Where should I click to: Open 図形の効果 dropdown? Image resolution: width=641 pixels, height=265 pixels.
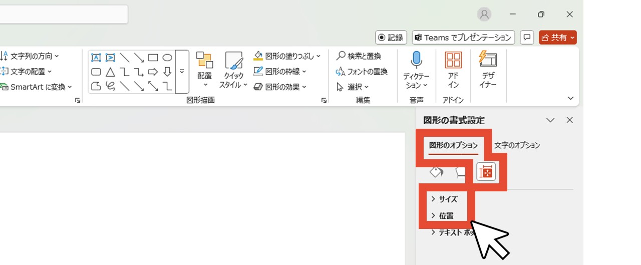coord(280,87)
